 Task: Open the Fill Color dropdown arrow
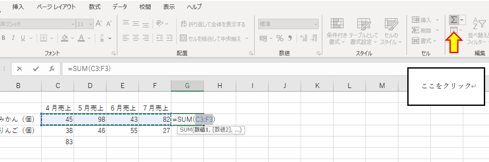tap(72, 39)
